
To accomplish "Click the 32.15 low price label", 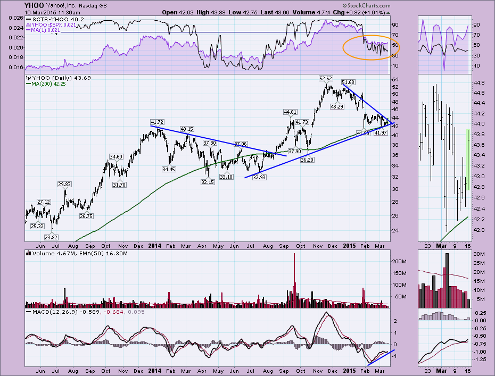I will pos(208,182).
